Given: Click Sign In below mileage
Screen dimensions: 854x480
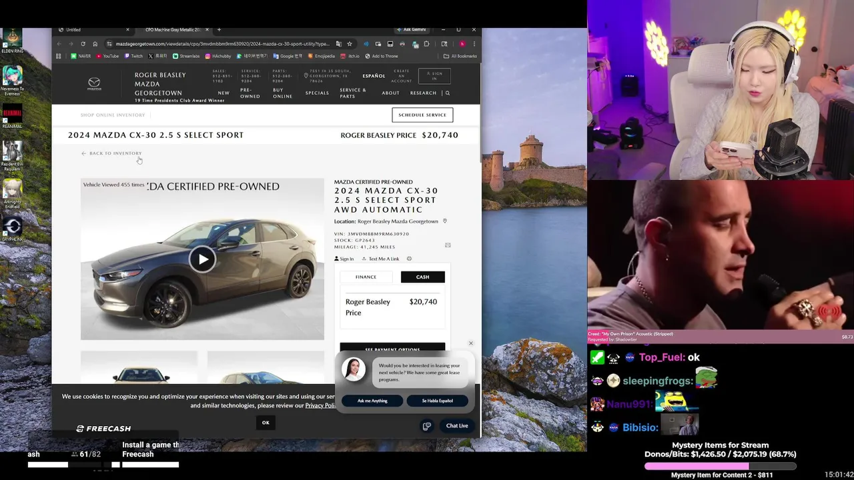Looking at the screenshot, I should (x=344, y=259).
